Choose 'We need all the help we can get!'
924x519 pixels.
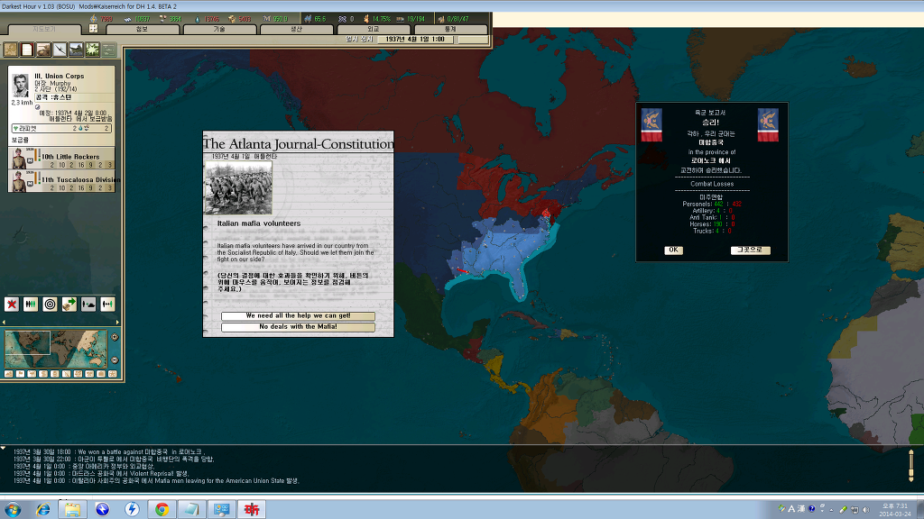pos(298,316)
